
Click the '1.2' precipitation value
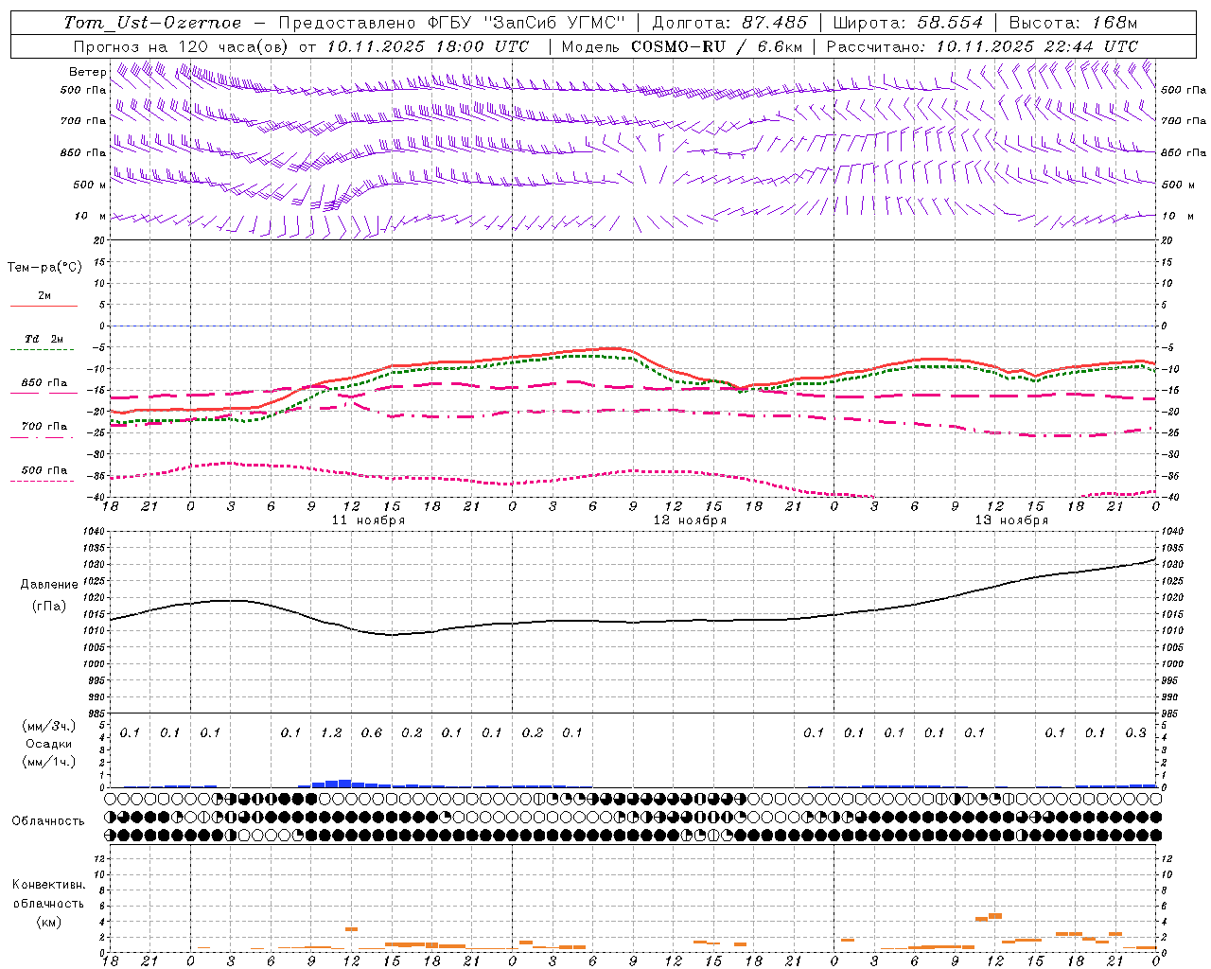[x=331, y=732]
